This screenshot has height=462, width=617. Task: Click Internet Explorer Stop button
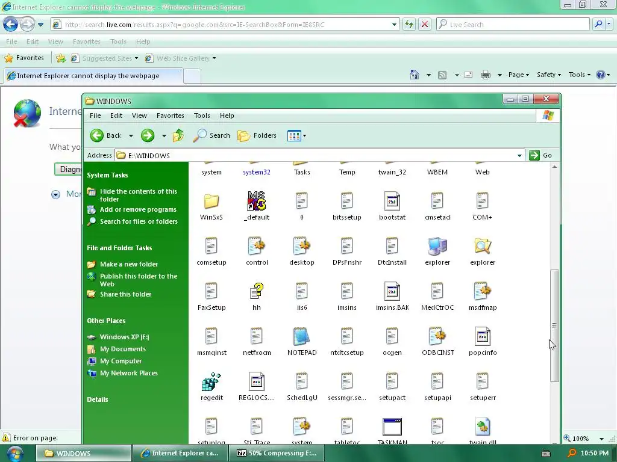pyautogui.click(x=425, y=24)
